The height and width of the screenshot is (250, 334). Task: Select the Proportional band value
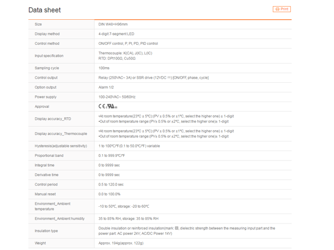point(112,156)
